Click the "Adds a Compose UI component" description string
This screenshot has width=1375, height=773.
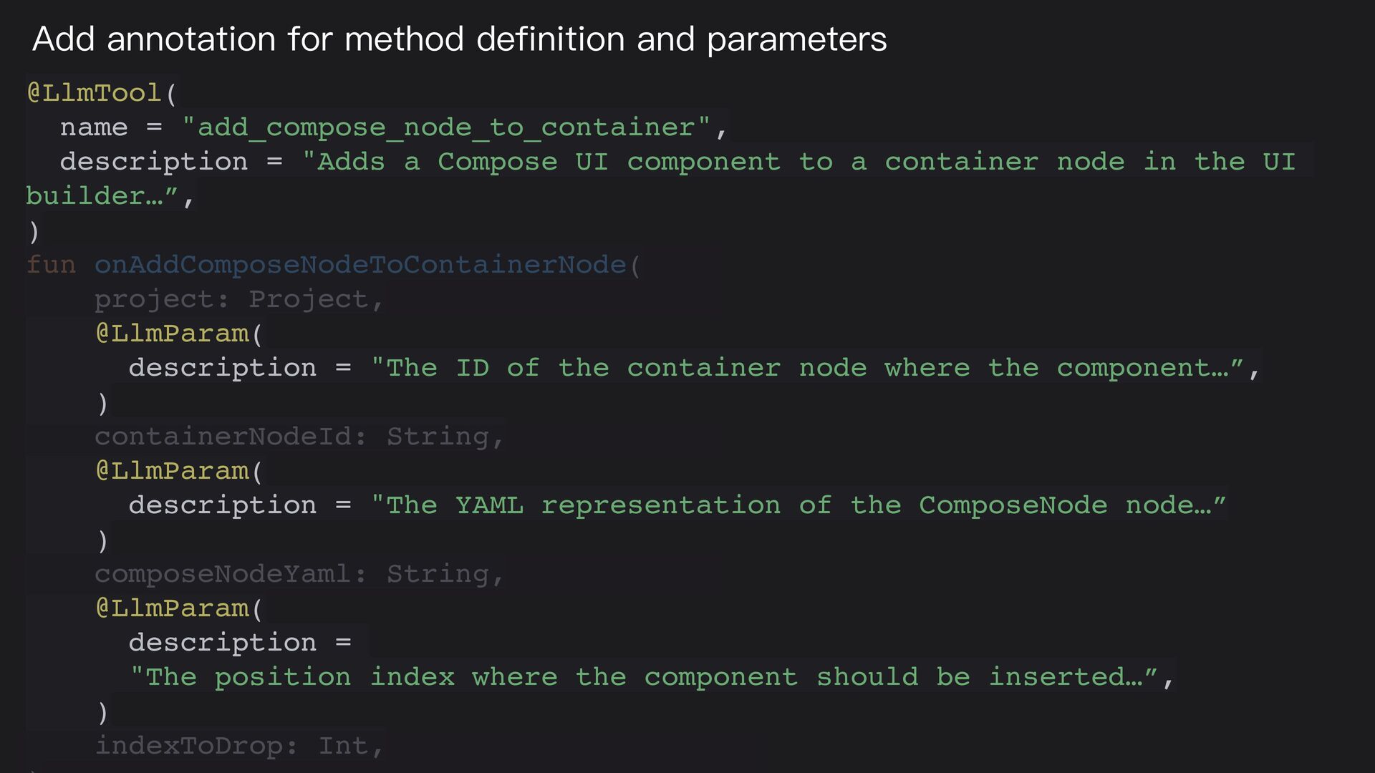799,162
